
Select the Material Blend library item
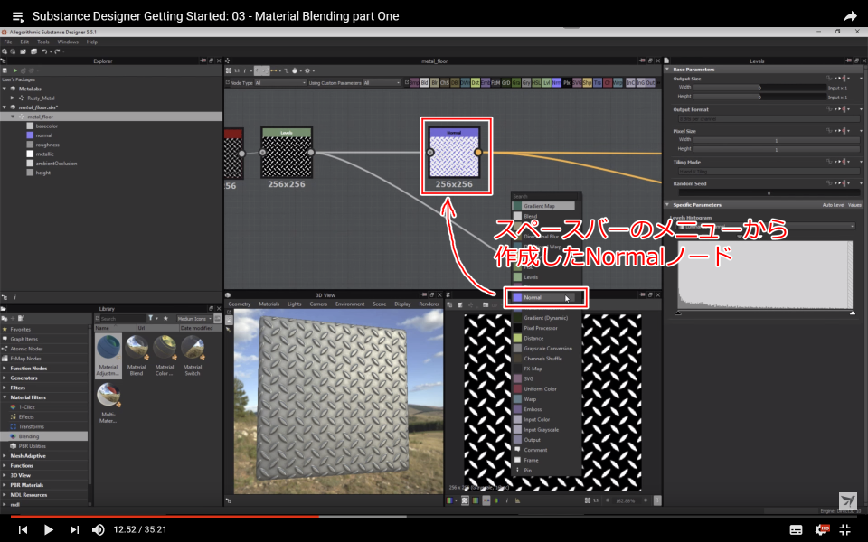click(137, 356)
